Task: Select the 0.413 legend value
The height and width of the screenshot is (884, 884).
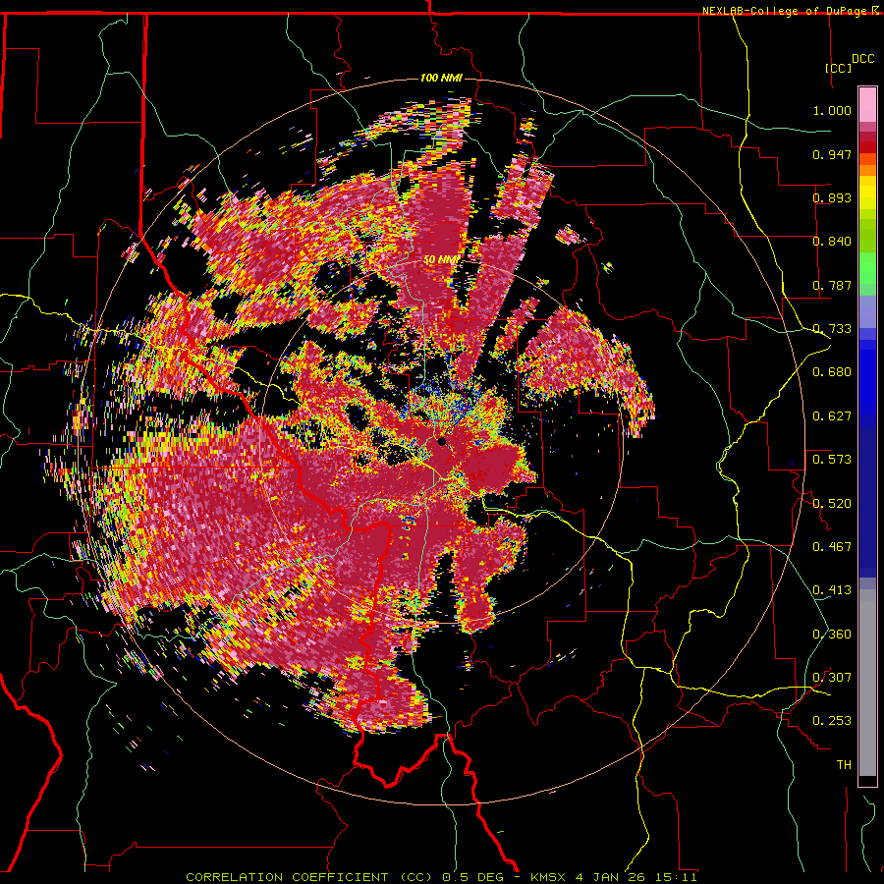Action: pos(832,590)
